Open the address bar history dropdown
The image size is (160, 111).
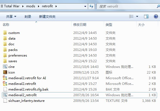point(85,6)
